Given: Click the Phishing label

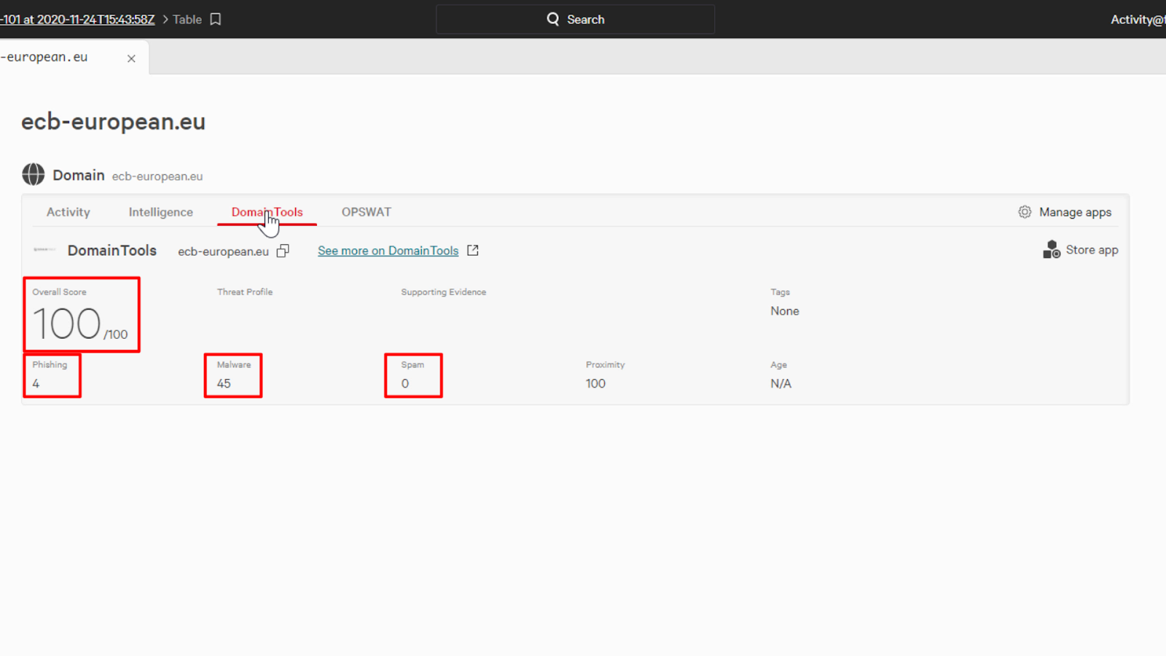Looking at the screenshot, I should [x=50, y=365].
